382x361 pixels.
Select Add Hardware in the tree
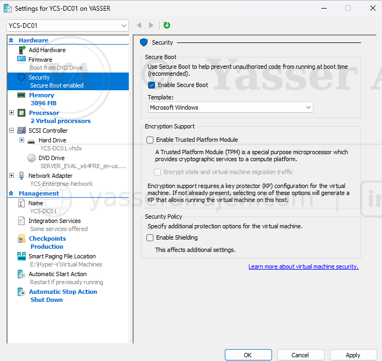47,50
